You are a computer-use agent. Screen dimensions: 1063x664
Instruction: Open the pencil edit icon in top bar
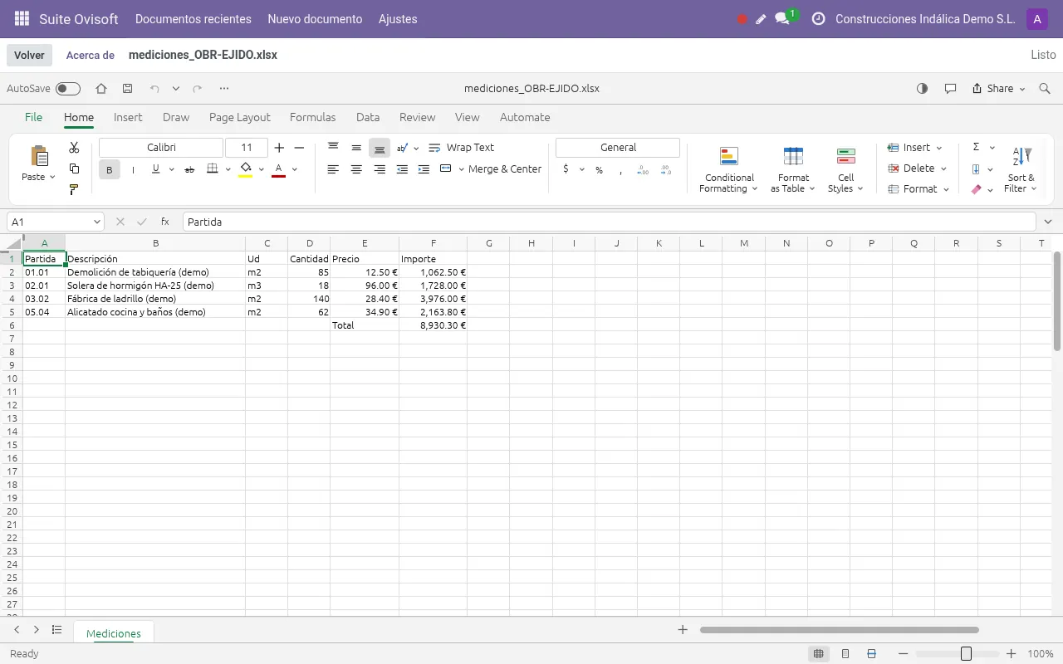[x=761, y=19]
